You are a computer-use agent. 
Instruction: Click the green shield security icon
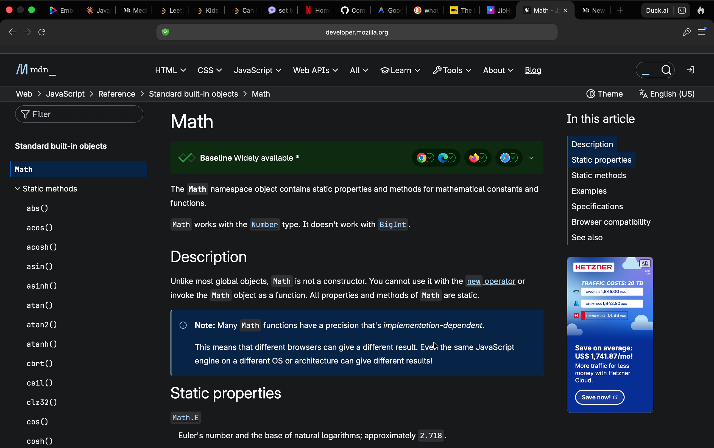pos(165,32)
